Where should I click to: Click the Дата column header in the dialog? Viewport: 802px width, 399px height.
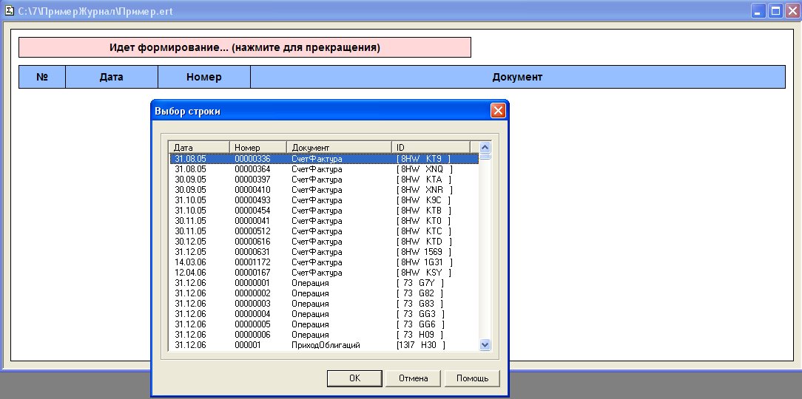pyautogui.click(x=199, y=147)
